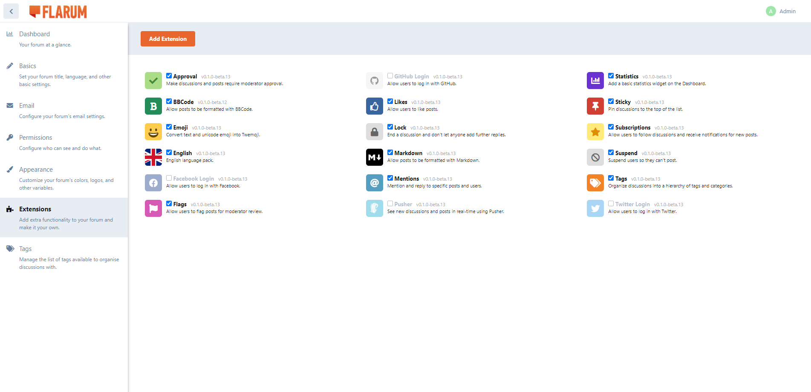Enable the Twitter Login checkbox

pos(611,204)
